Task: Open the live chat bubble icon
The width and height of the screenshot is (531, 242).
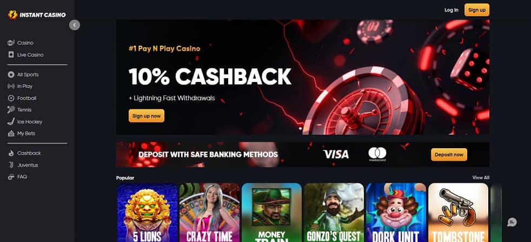Action: point(512,222)
